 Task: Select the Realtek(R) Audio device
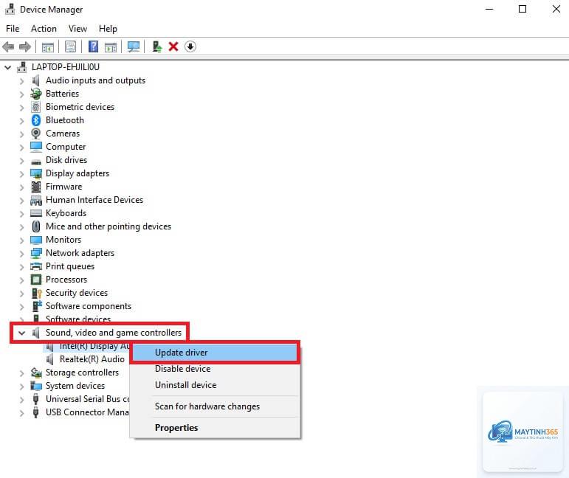click(x=92, y=359)
